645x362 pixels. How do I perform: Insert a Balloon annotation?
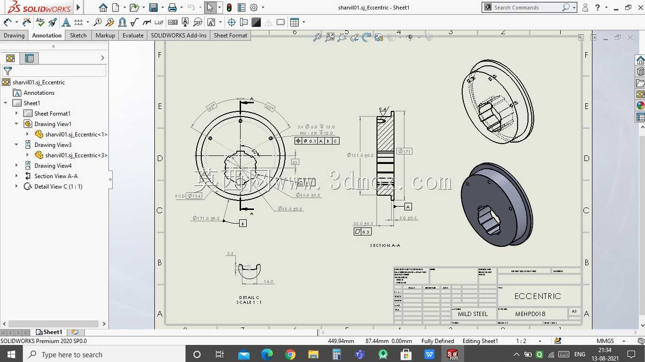tap(98, 22)
